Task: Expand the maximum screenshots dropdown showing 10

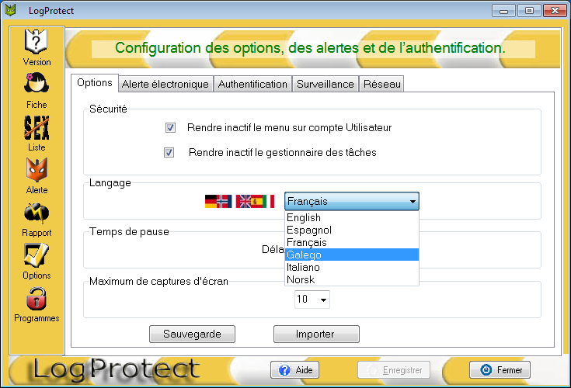Action: (x=312, y=300)
